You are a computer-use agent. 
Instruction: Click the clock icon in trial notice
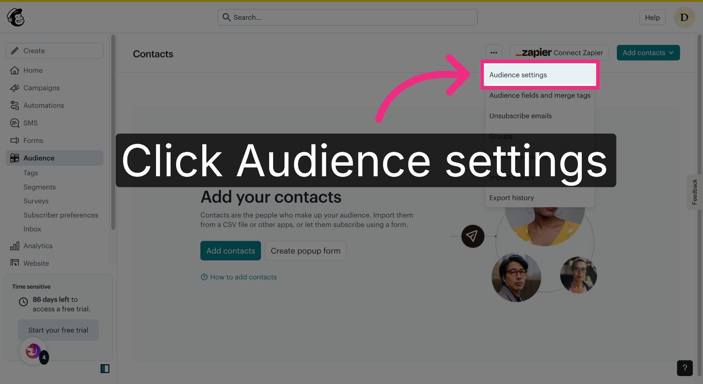pos(23,302)
